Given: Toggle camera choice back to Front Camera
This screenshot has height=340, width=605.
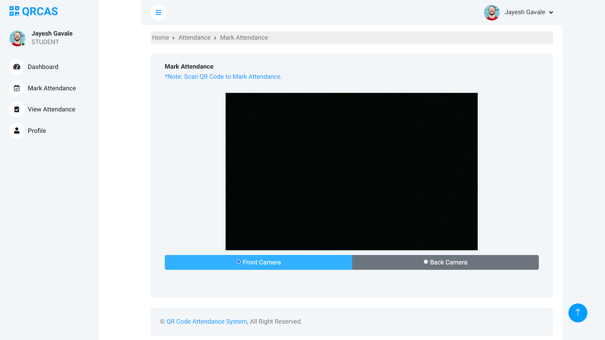Looking at the screenshot, I should click(258, 262).
